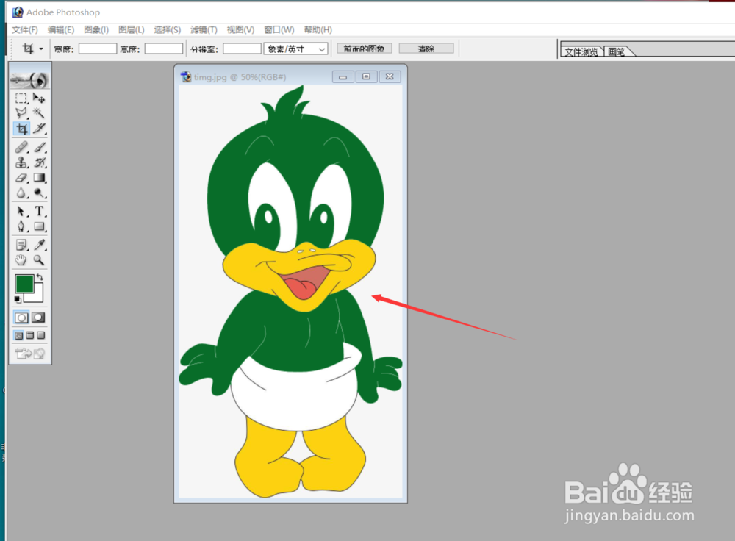Switch to Quick Mask mode
The image size is (735, 541).
coord(39,318)
